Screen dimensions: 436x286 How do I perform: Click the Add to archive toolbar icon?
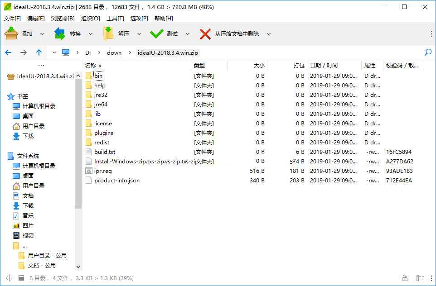coord(11,33)
